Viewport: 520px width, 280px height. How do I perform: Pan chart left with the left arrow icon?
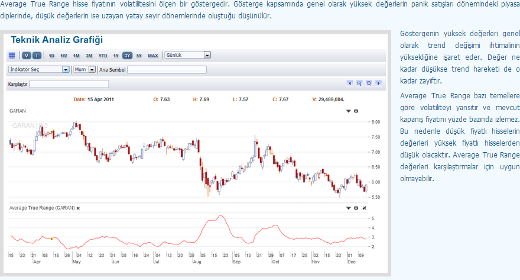click(350, 83)
